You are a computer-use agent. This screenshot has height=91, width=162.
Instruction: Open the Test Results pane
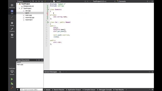118,90
